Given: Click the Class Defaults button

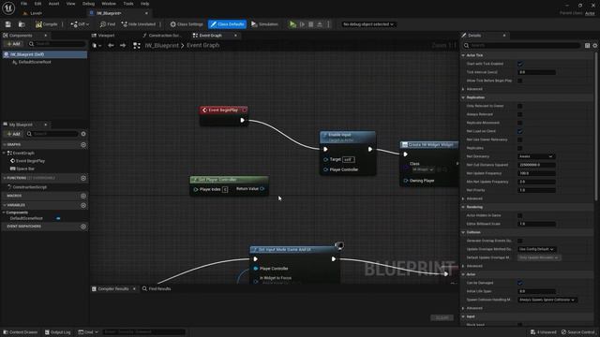Looking at the screenshot, I should 227,24.
